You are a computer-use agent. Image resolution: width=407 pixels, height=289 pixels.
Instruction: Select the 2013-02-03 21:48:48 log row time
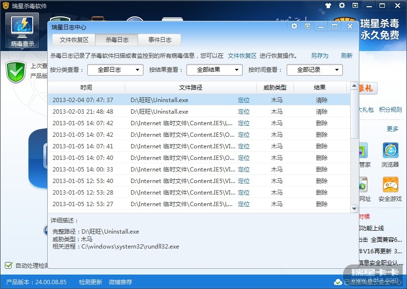tap(83, 112)
